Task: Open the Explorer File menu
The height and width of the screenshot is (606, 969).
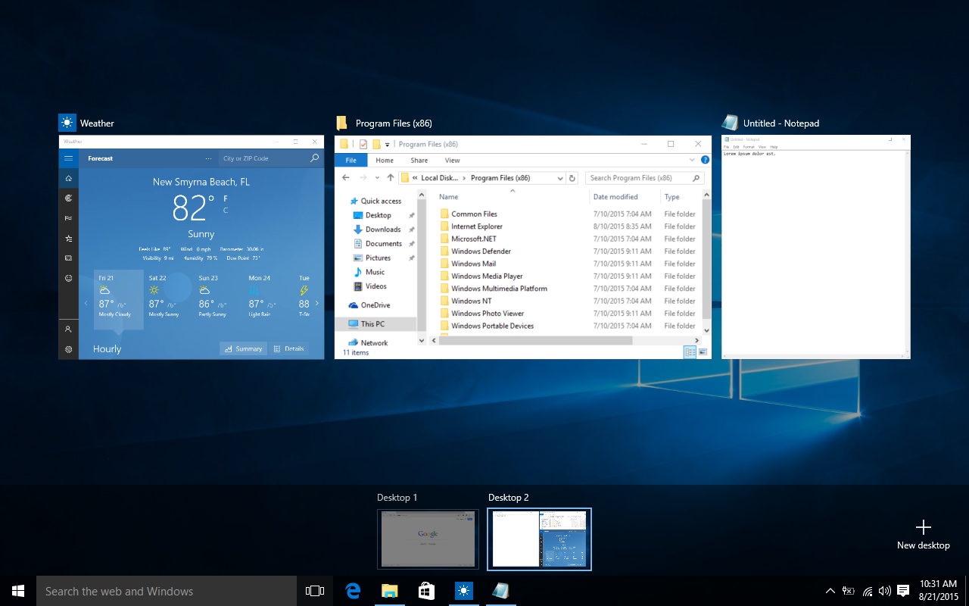Action: [351, 161]
